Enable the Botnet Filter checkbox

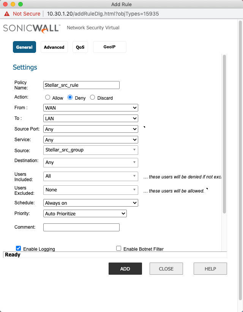point(119,248)
